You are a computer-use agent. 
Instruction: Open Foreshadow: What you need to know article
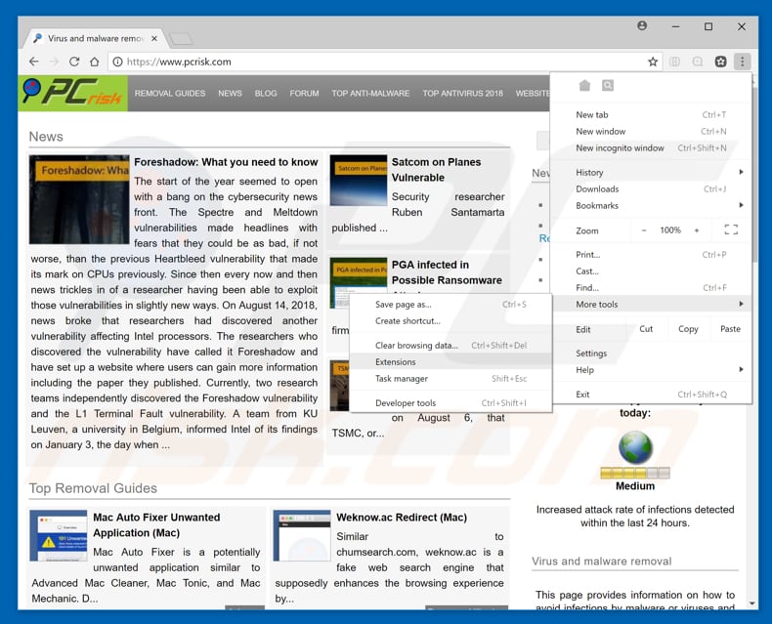pos(226,162)
